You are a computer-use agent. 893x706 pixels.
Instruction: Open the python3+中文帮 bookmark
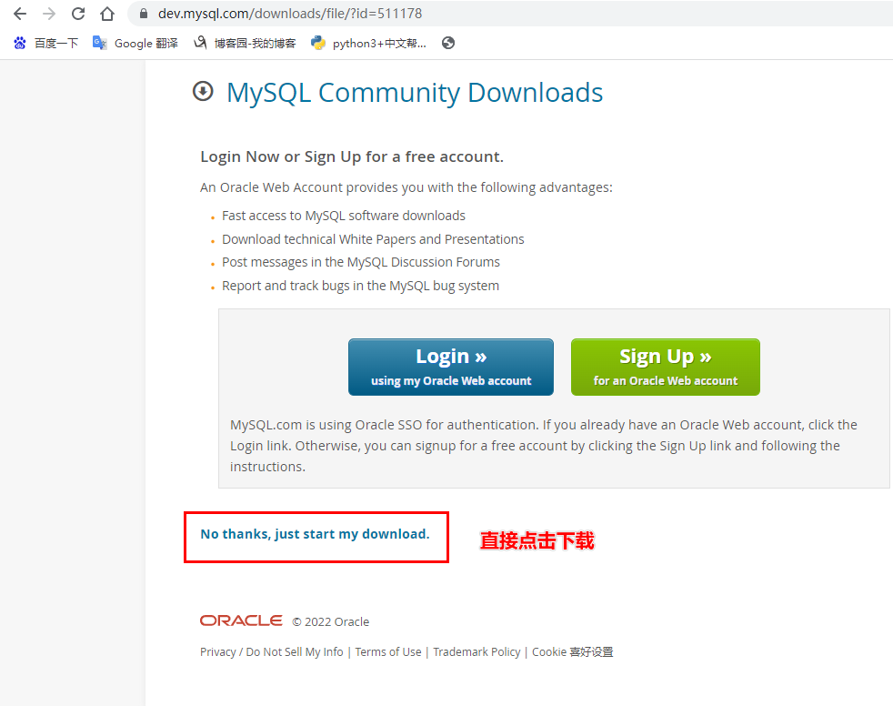pos(368,44)
